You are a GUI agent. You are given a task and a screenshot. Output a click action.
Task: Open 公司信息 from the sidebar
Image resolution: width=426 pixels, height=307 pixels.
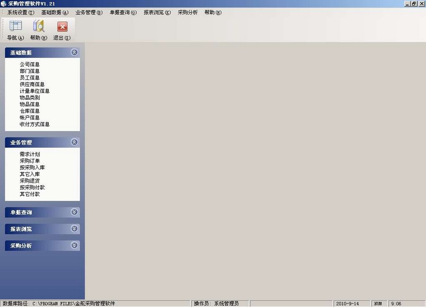coord(30,64)
